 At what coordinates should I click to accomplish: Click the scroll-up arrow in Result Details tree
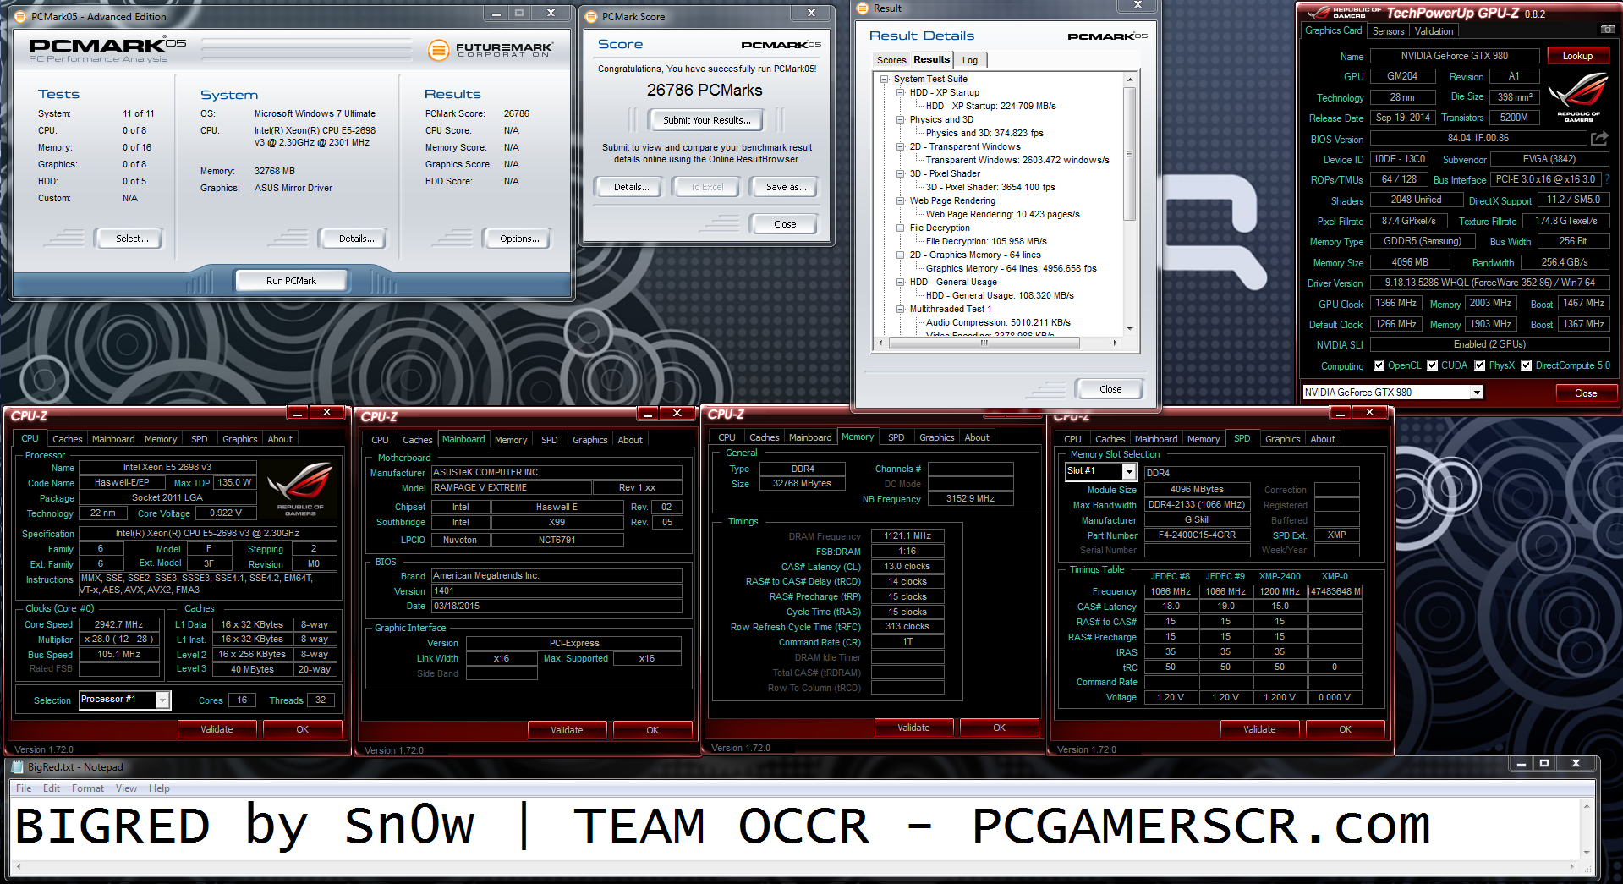1129,80
